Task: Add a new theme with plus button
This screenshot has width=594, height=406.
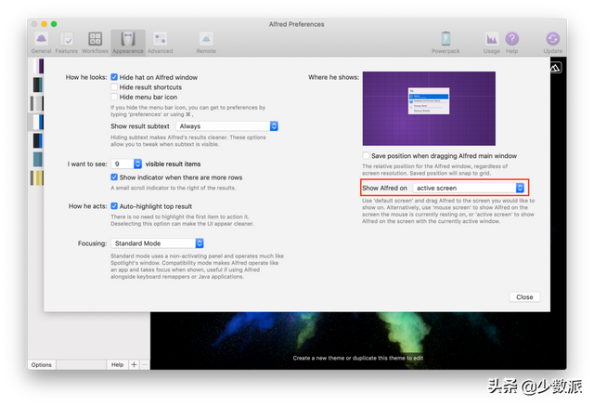Action: [x=134, y=365]
